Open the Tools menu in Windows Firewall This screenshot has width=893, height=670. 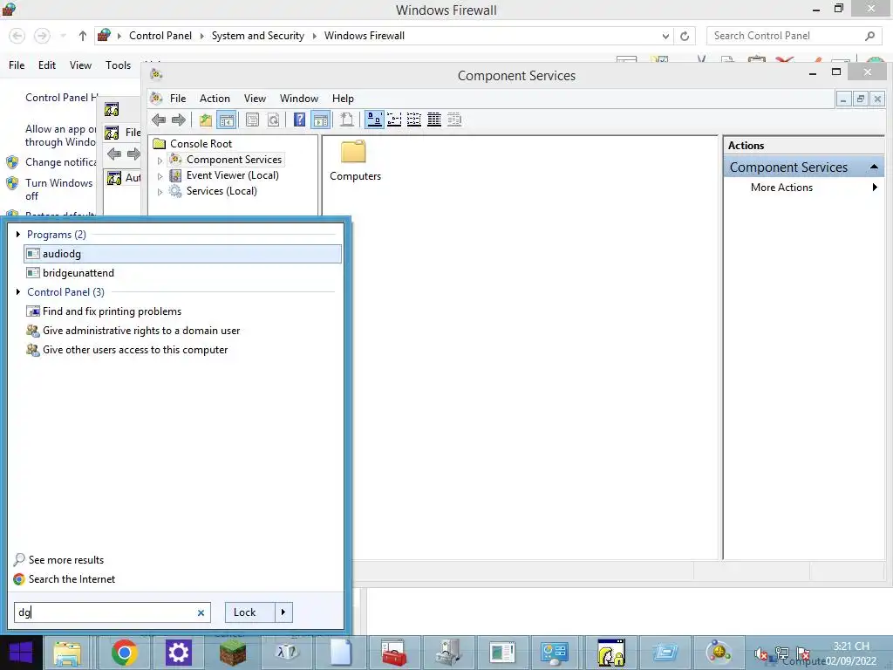[118, 65]
